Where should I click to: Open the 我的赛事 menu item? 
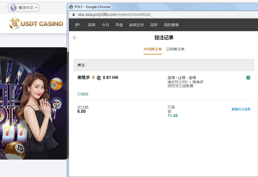pyautogui.click(x=171, y=25)
